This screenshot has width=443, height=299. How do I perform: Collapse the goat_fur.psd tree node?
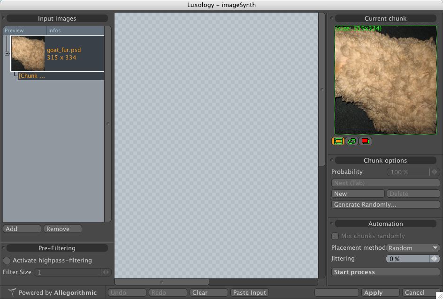point(7,53)
